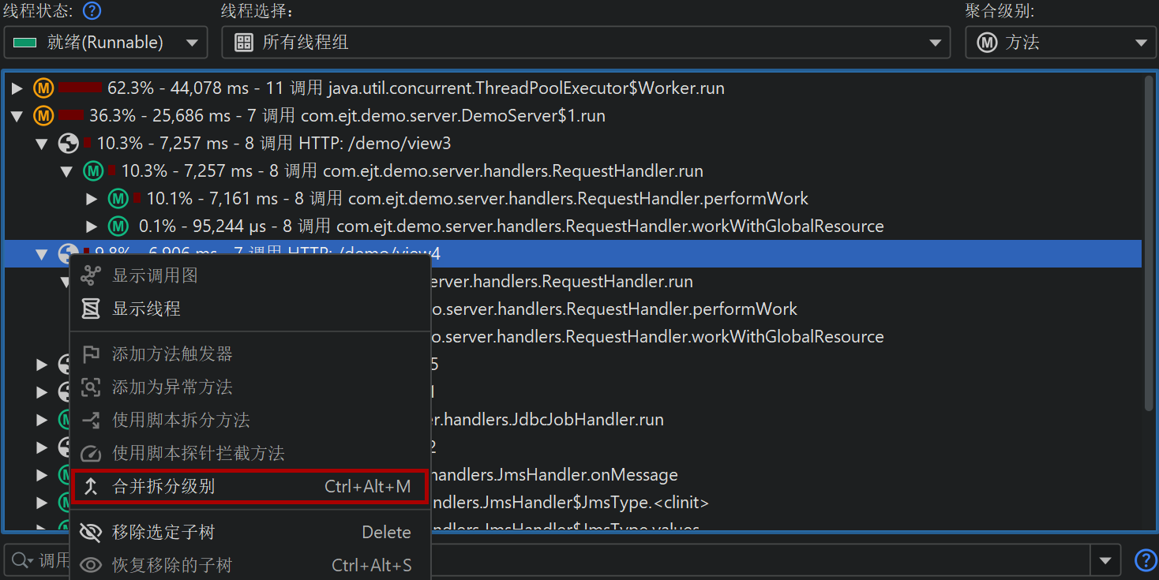Expand the 10.1% performWork node
Viewport: 1159px width, 580px height.
click(92, 199)
